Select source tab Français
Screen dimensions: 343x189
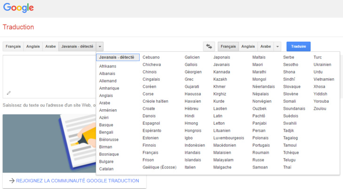click(x=13, y=46)
